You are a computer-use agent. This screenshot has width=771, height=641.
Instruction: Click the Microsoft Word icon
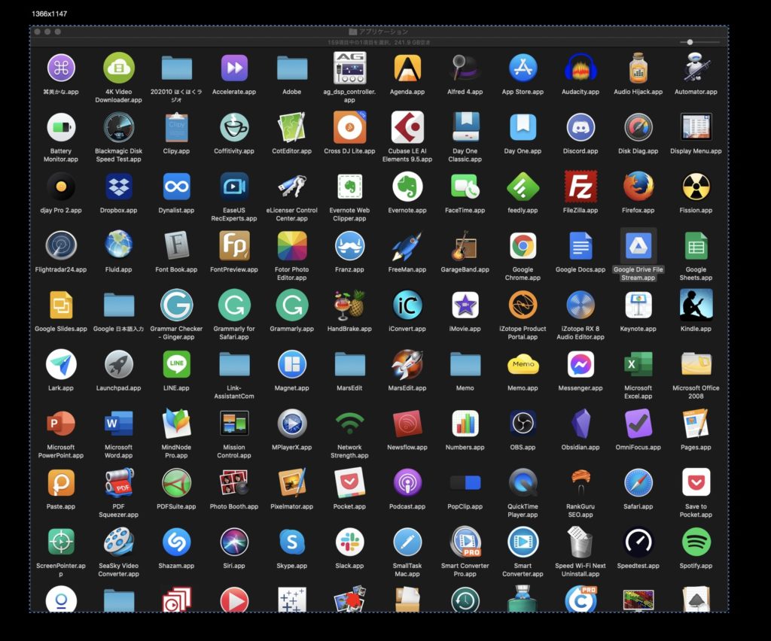click(118, 424)
